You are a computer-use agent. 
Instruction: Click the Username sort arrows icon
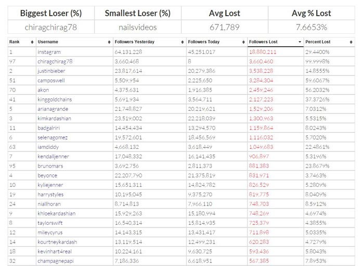(109, 42)
